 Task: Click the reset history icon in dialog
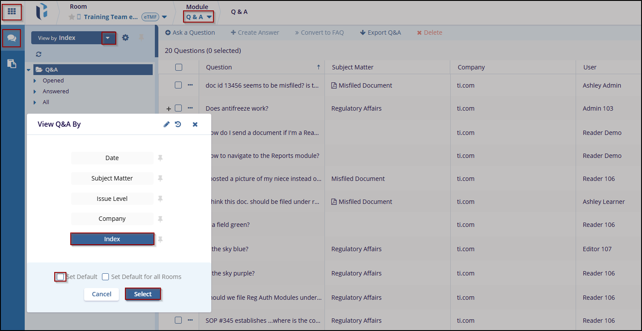(178, 125)
